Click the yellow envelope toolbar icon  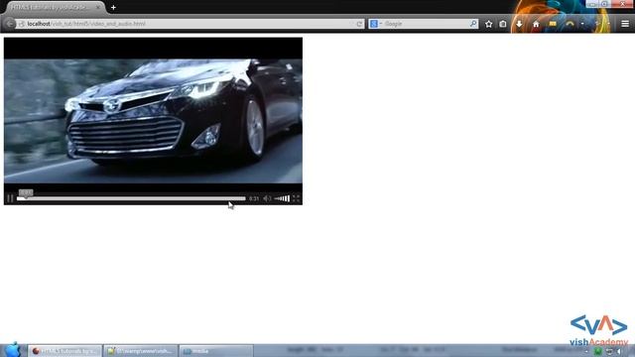(x=553, y=24)
